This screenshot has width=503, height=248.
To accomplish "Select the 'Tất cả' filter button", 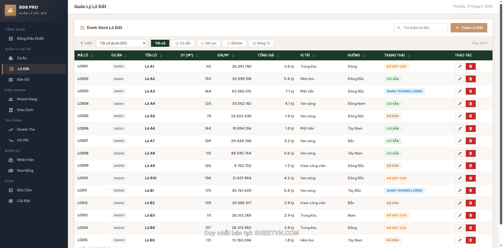I will click(x=160, y=43).
